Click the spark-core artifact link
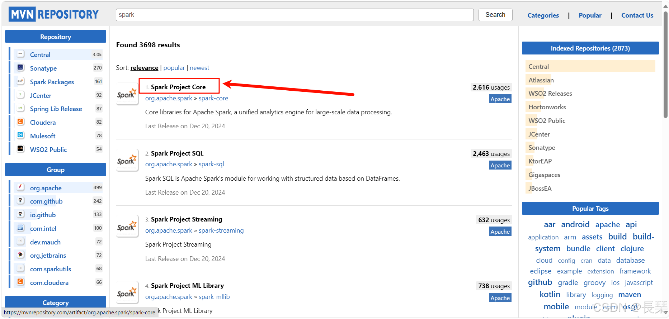The width and height of the screenshot is (669, 319). [x=213, y=98]
